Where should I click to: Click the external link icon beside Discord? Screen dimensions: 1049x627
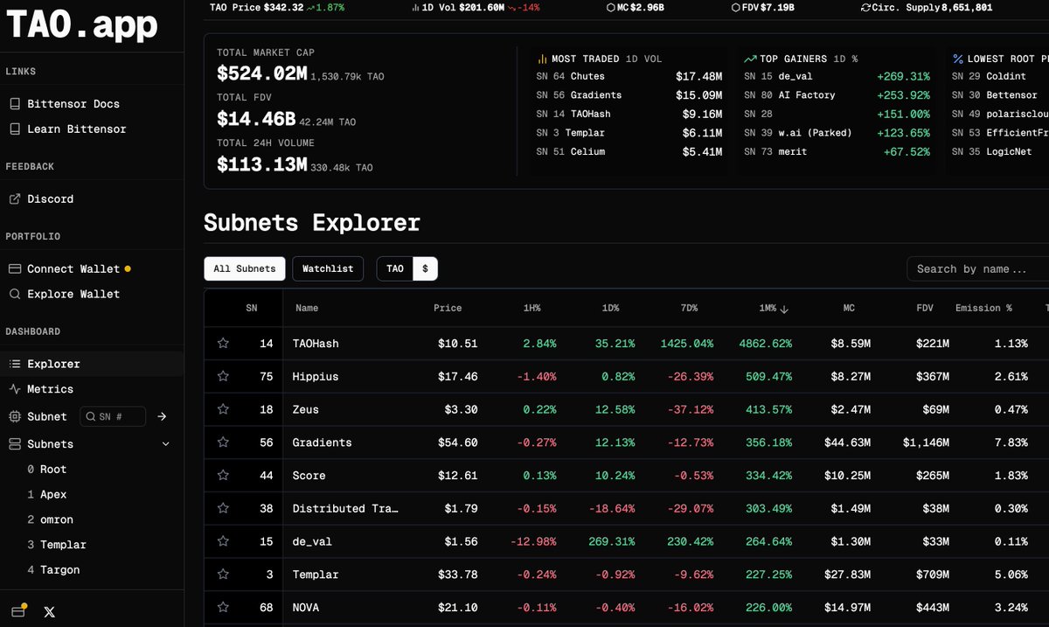(x=15, y=199)
